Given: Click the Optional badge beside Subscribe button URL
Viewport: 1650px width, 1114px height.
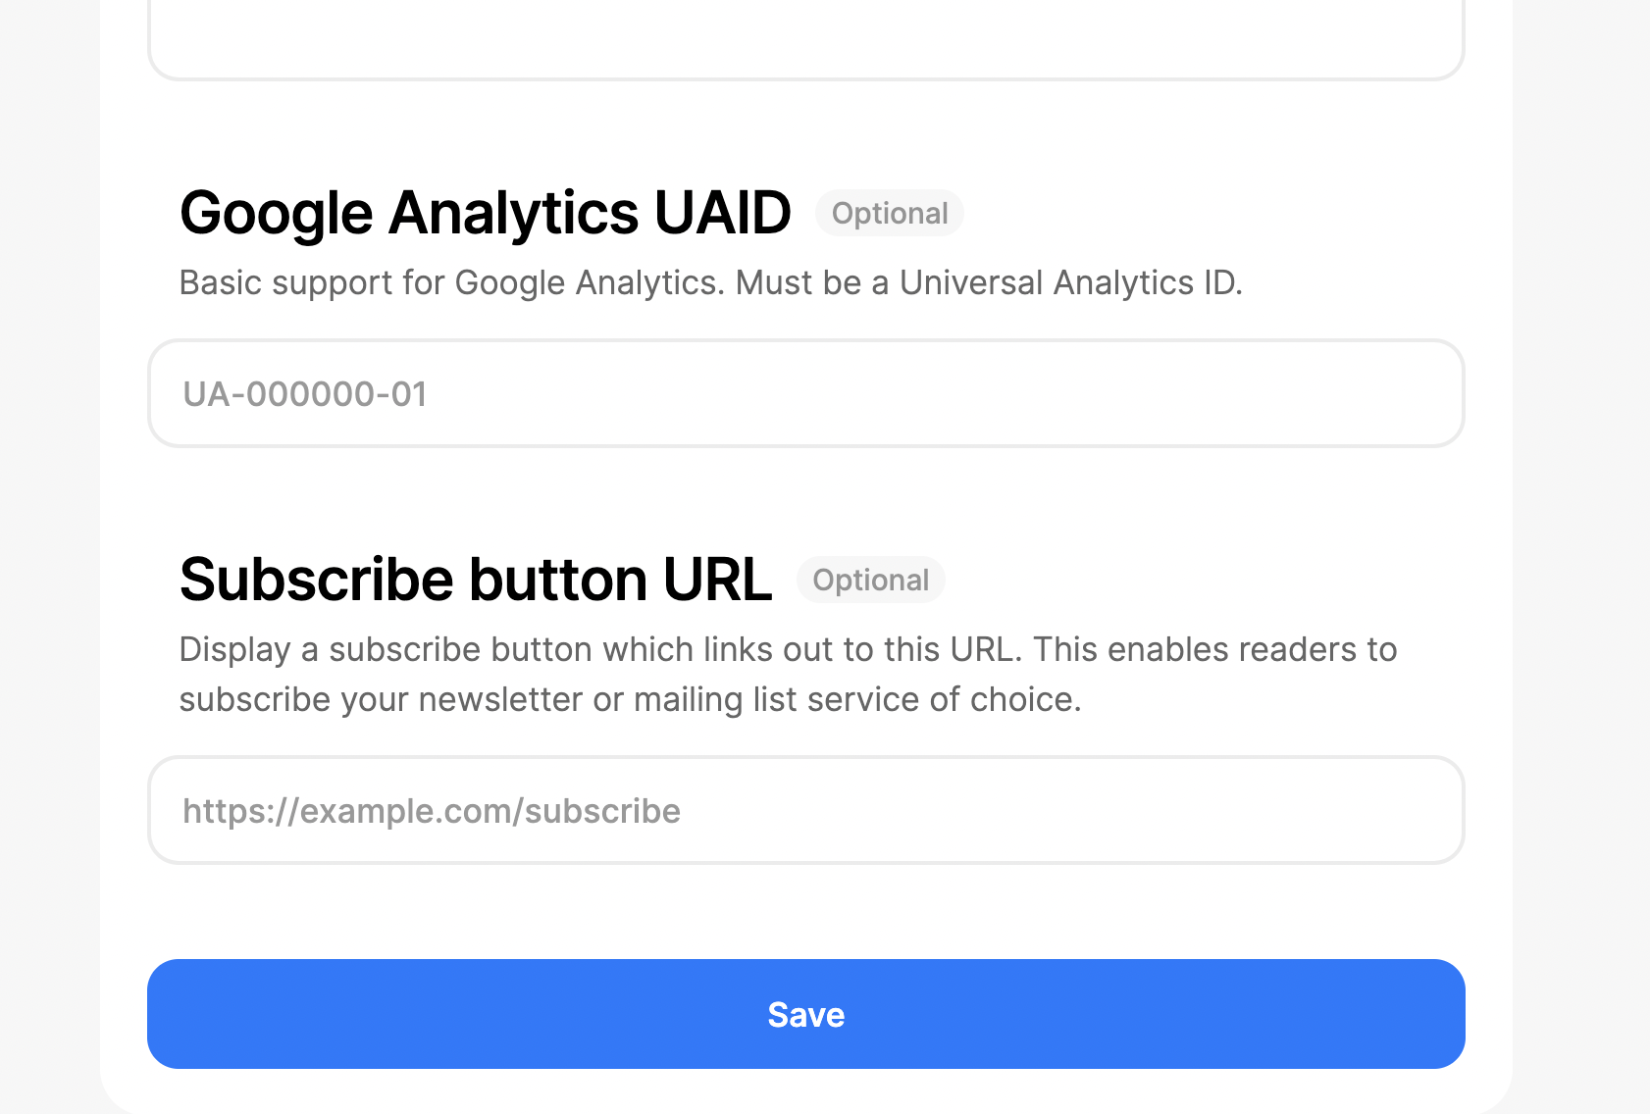Looking at the screenshot, I should [x=871, y=580].
